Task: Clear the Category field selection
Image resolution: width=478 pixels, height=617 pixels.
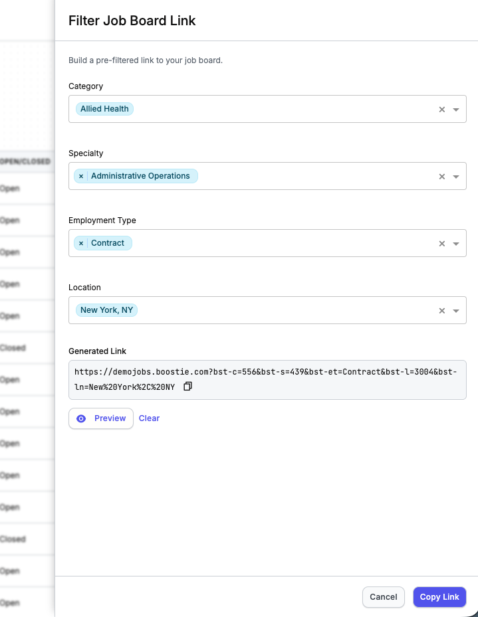Action: [441, 110]
